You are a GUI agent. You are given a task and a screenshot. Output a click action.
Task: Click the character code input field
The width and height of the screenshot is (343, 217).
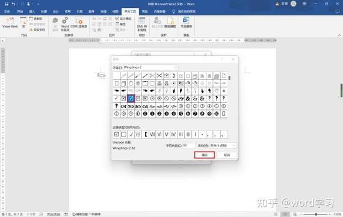[x=188, y=145]
